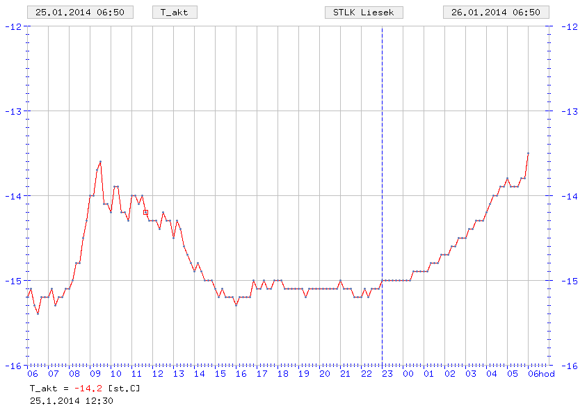587x408 pixels.
Task: Open the STLK Liesek station box
Action: [x=364, y=13]
